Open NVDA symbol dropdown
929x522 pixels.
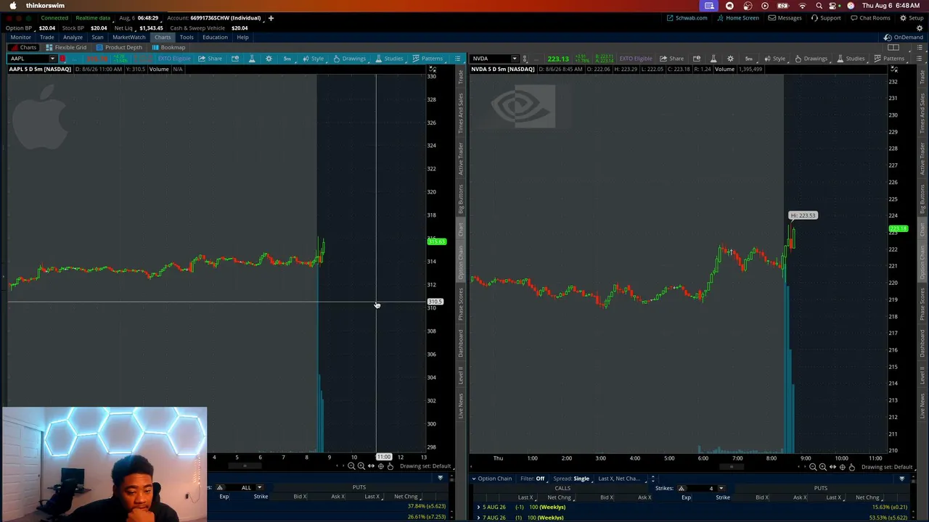pyautogui.click(x=515, y=58)
